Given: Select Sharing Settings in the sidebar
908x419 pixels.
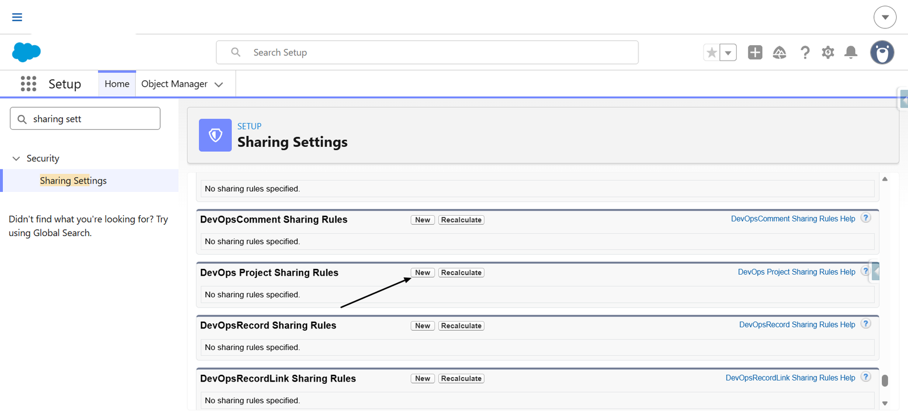Looking at the screenshot, I should point(73,181).
